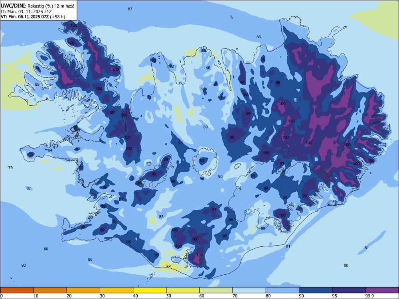Select the orange 10–20 legend swatch
This screenshot has height=299, width=399.
[50, 290]
